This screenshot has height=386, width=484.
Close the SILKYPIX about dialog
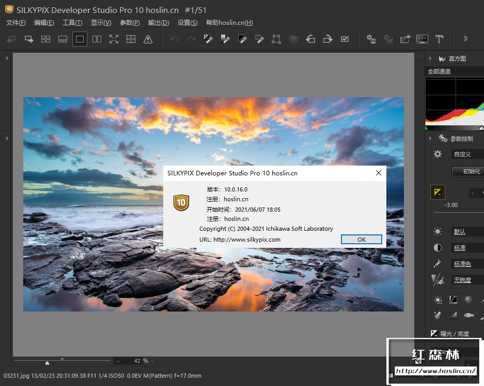pyautogui.click(x=379, y=173)
